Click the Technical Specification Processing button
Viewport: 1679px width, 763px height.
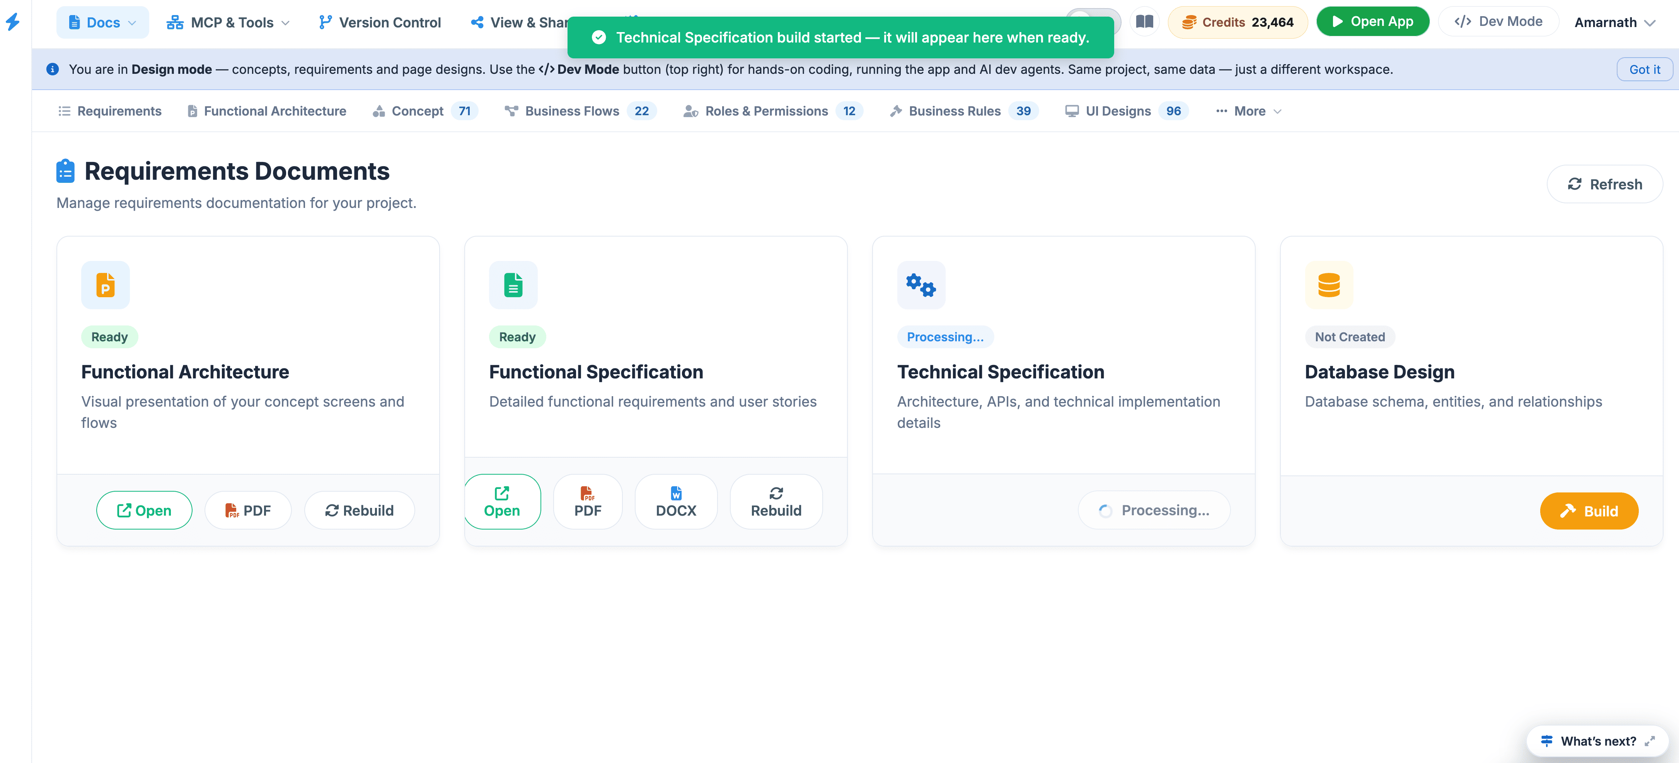click(x=1154, y=510)
